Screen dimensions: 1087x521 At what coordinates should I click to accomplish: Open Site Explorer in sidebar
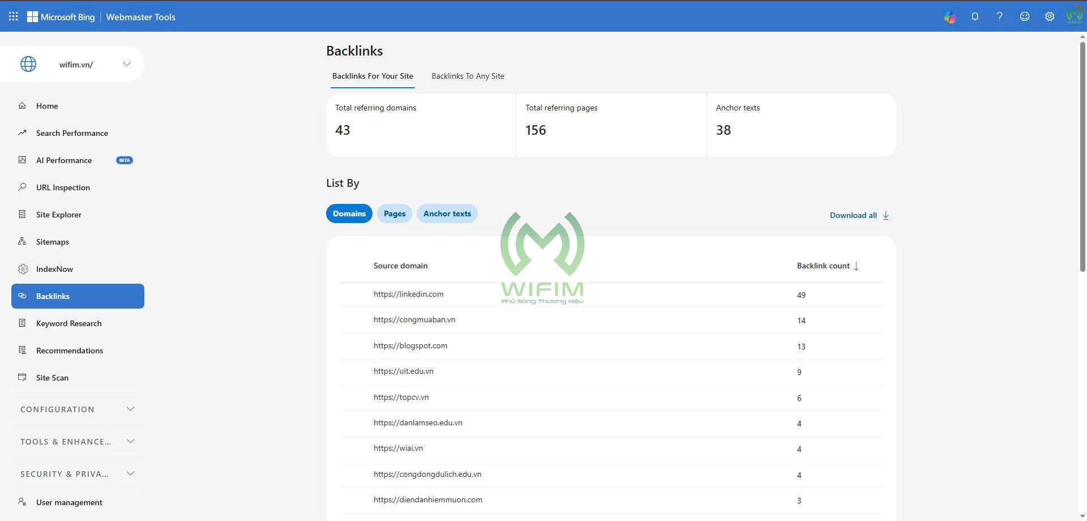(x=78, y=215)
